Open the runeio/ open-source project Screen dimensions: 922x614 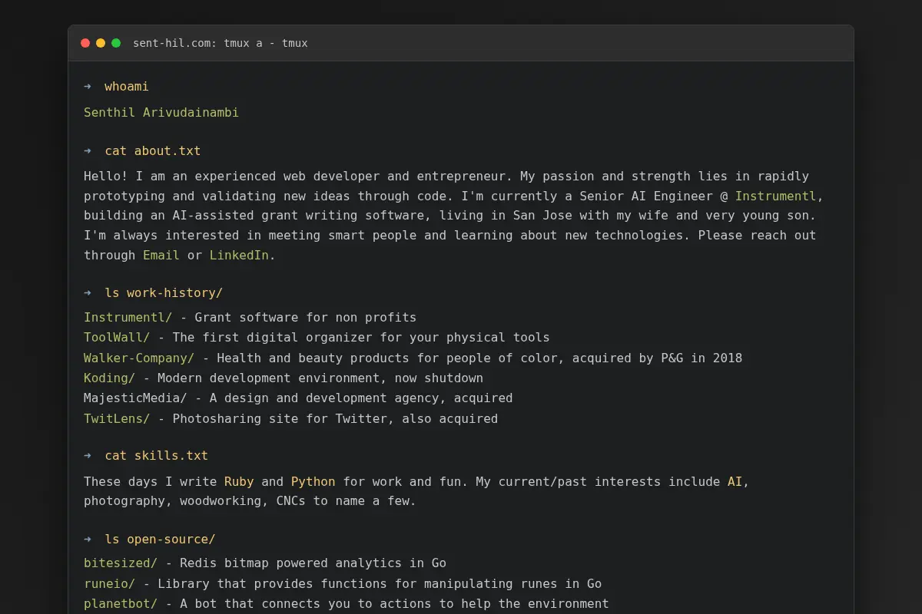tap(109, 583)
